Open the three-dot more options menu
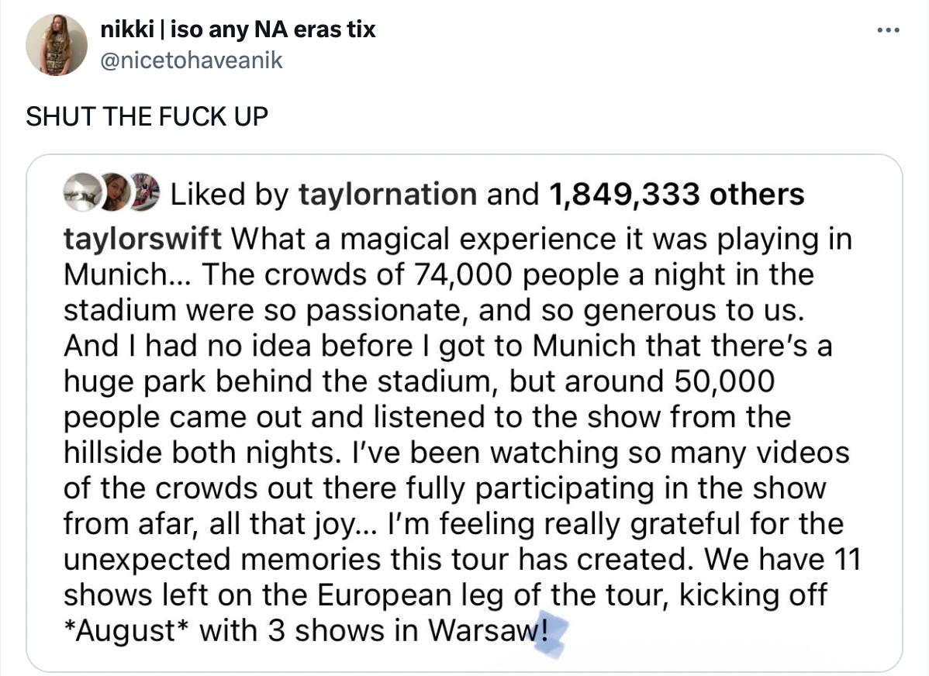Image resolution: width=929 pixels, height=676 pixels. click(886, 31)
